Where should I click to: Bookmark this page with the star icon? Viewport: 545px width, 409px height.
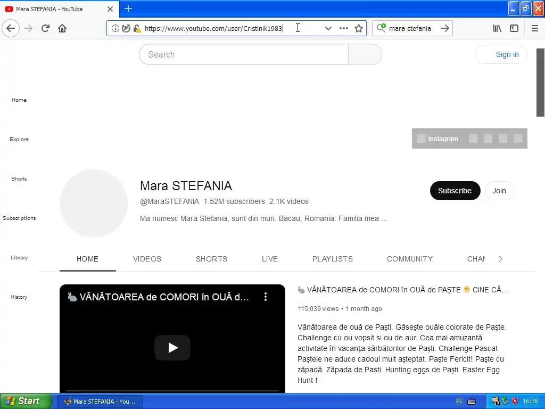click(x=359, y=28)
